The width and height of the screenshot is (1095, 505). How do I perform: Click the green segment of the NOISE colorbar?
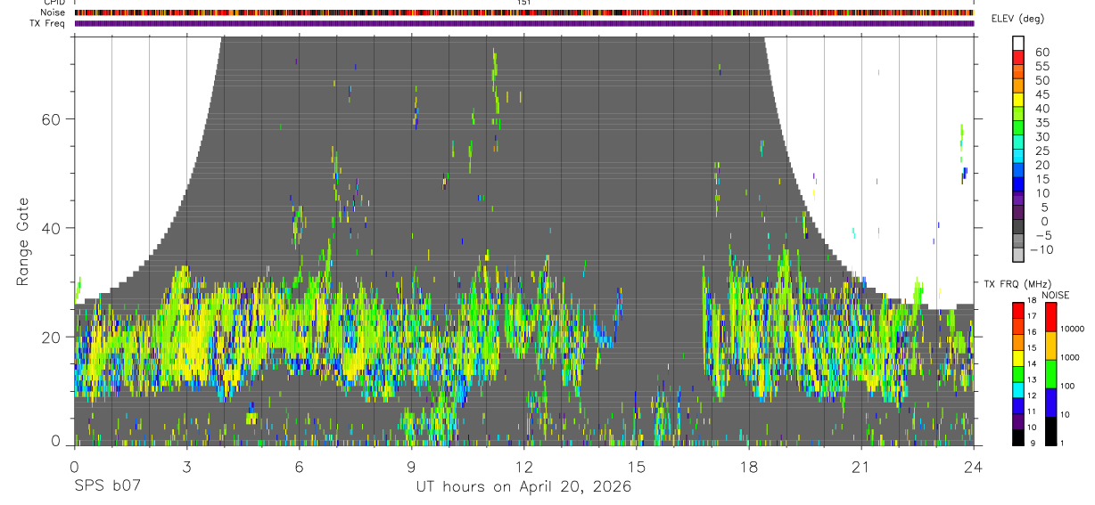point(1050,372)
